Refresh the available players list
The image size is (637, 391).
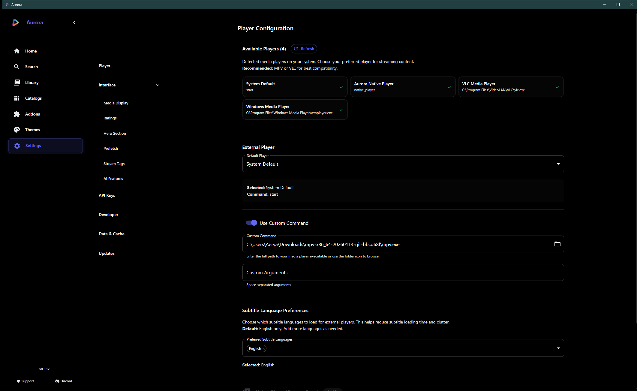(304, 49)
